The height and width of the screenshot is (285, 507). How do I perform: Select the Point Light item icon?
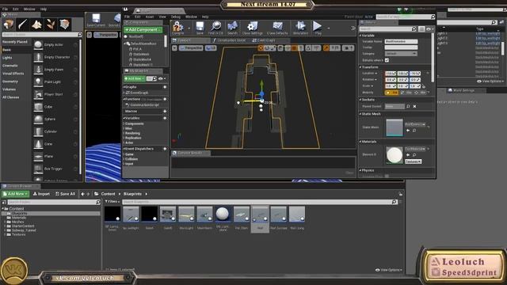click(38, 82)
